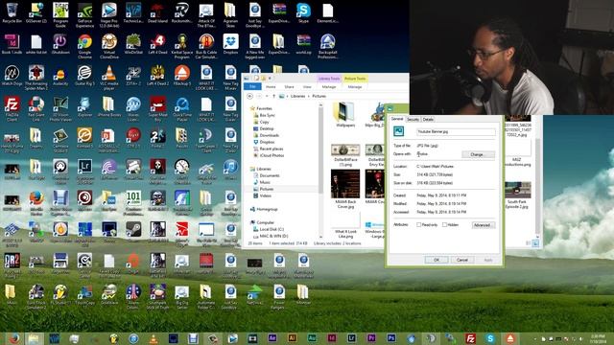Click the Advanced attributes button

(x=483, y=225)
